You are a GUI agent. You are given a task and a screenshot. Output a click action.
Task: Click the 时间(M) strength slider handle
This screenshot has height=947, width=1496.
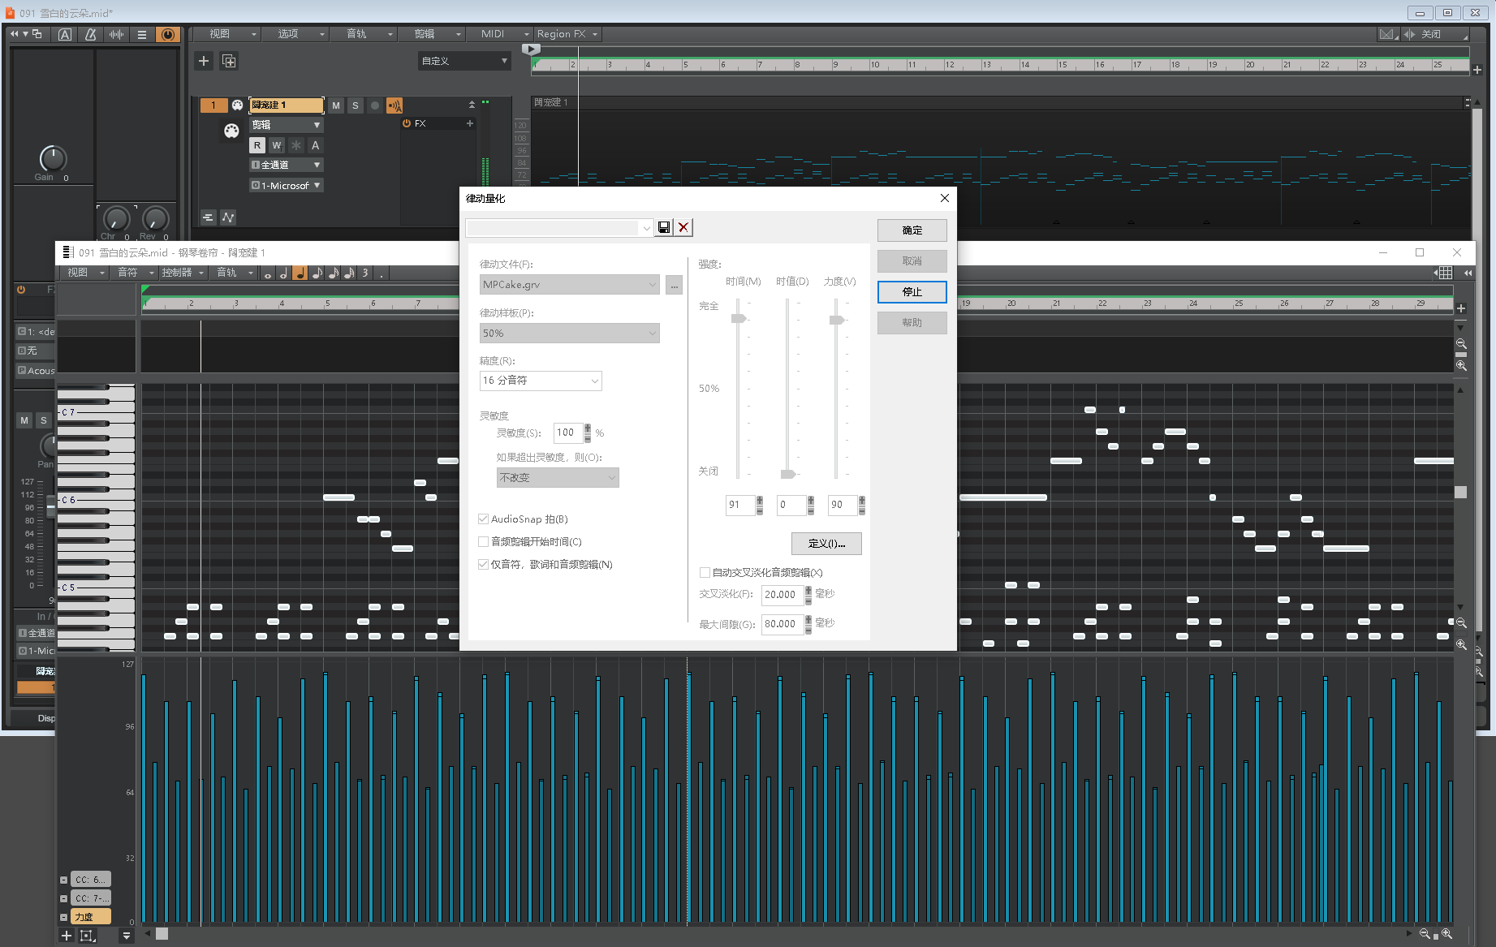coord(739,318)
